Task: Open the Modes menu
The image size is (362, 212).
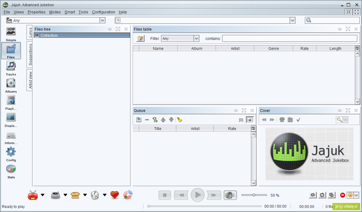Action: [55, 12]
